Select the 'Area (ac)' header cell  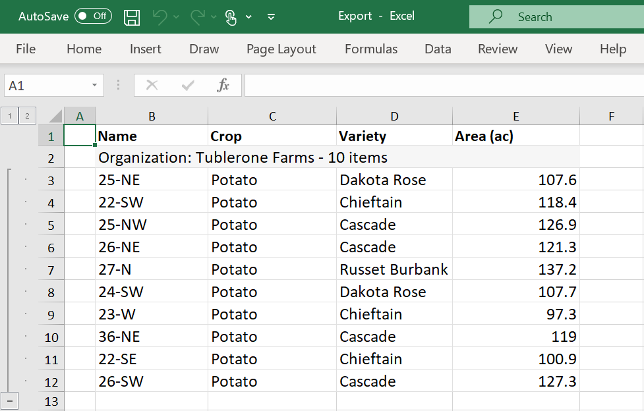516,136
